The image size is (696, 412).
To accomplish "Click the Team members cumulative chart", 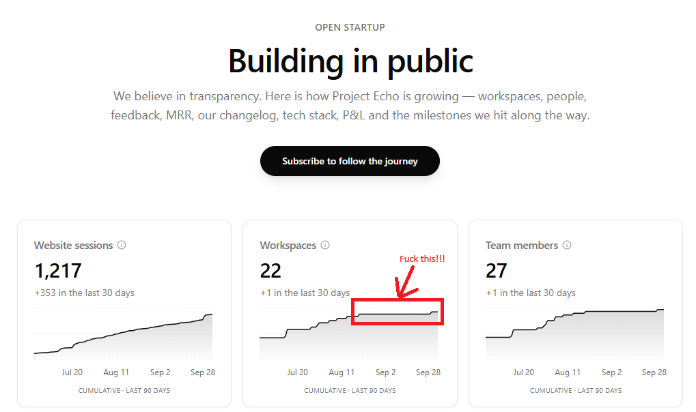I will [x=575, y=334].
